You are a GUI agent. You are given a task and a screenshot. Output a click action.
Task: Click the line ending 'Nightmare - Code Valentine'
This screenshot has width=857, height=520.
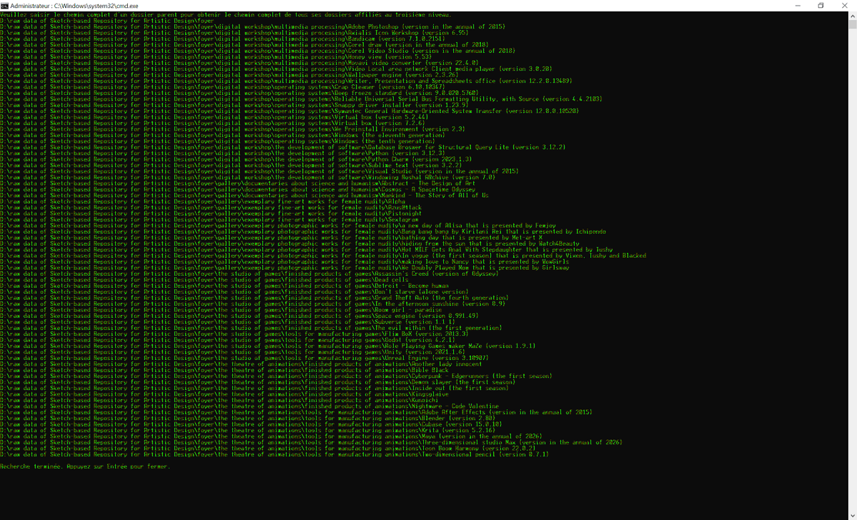click(x=249, y=406)
